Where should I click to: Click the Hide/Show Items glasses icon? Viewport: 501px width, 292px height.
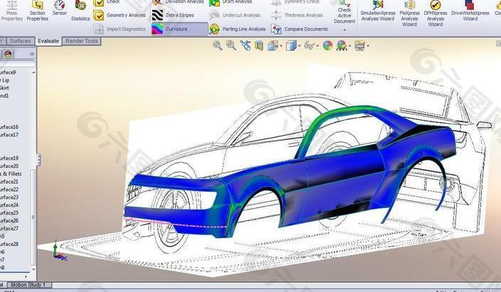309,45
